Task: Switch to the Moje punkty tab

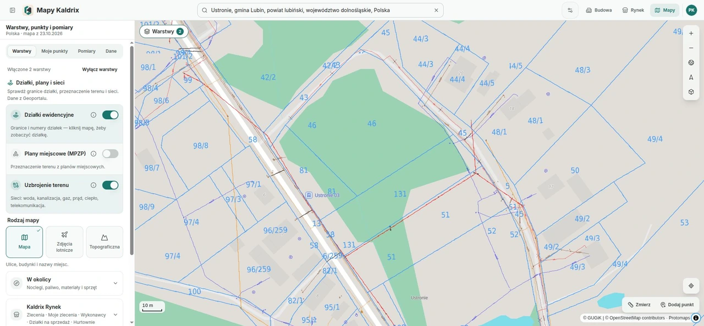Action: pos(54,51)
